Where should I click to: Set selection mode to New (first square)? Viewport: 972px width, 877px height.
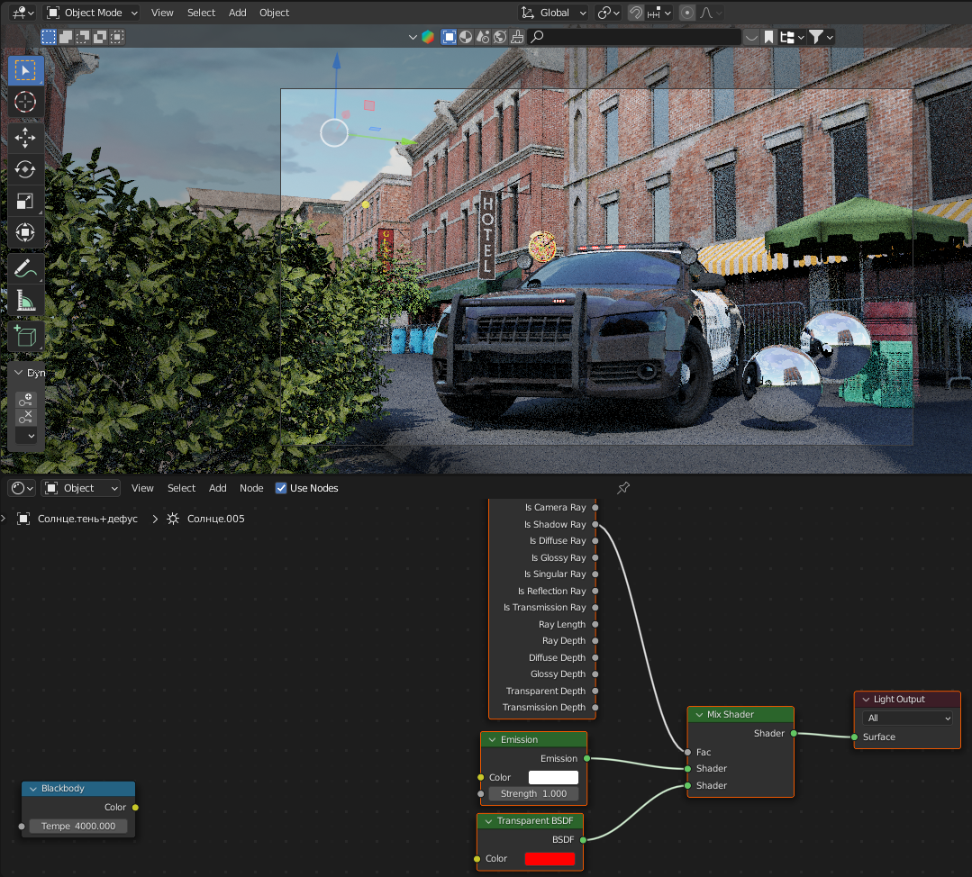(x=49, y=37)
